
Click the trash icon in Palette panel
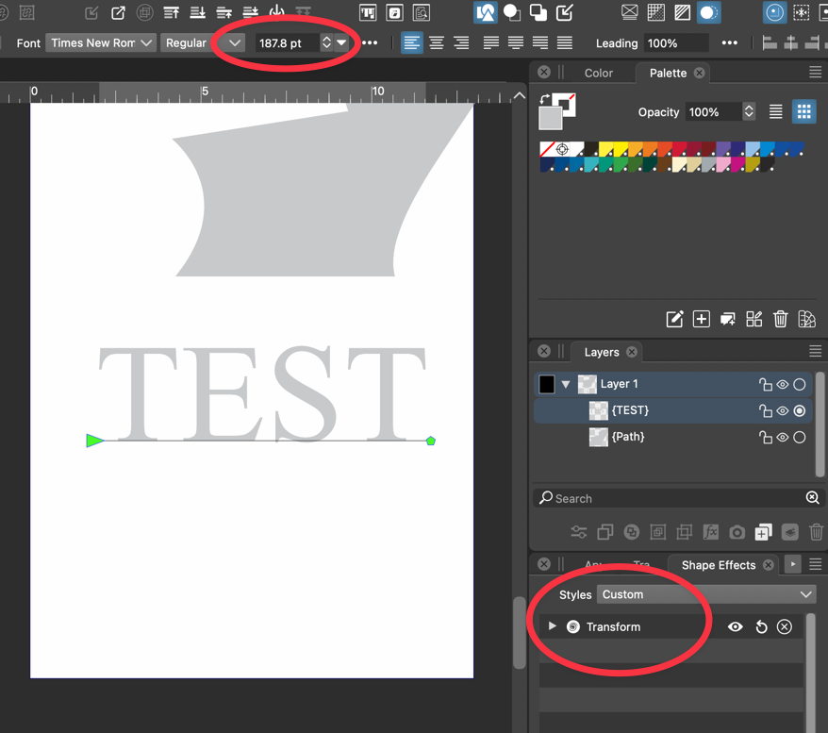(x=780, y=319)
